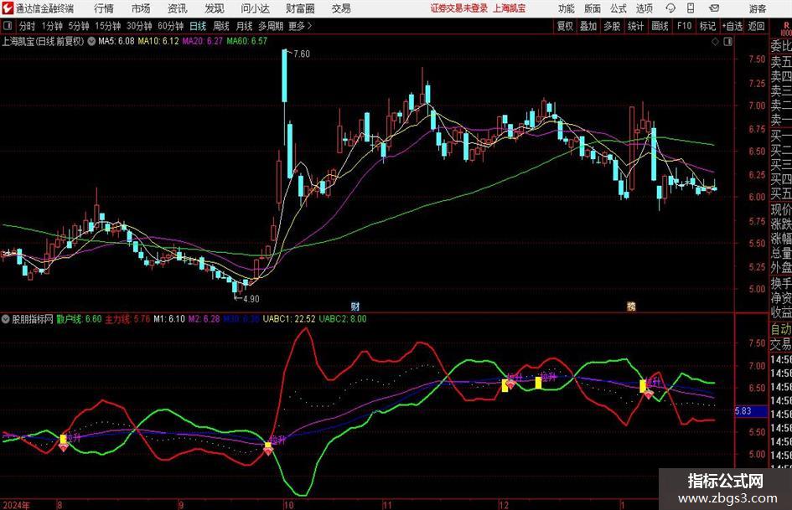Click the red 上海凯宝 stock name in the title bar
792x510 pixels.
(510, 8)
